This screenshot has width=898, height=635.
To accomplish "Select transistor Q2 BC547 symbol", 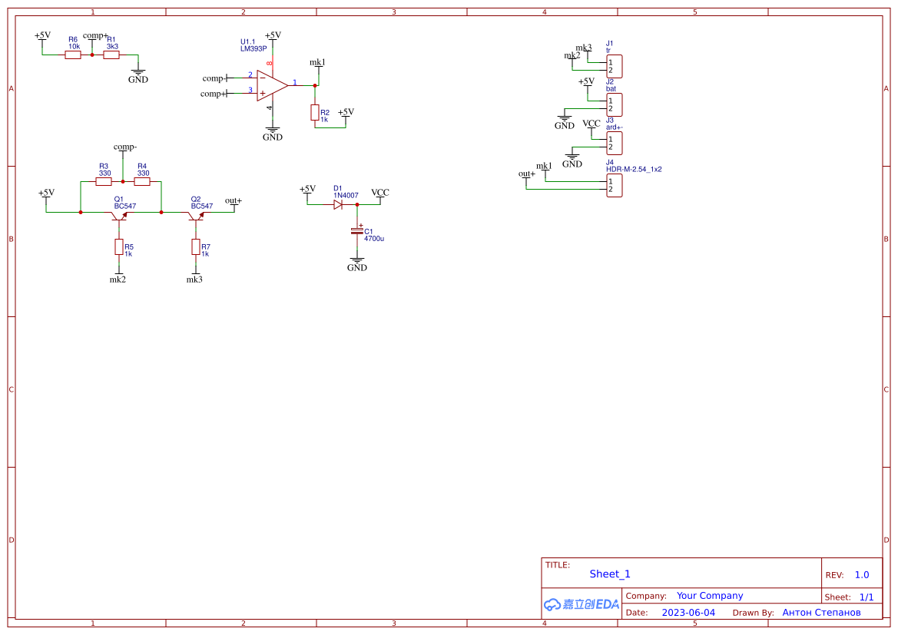I will (x=197, y=216).
